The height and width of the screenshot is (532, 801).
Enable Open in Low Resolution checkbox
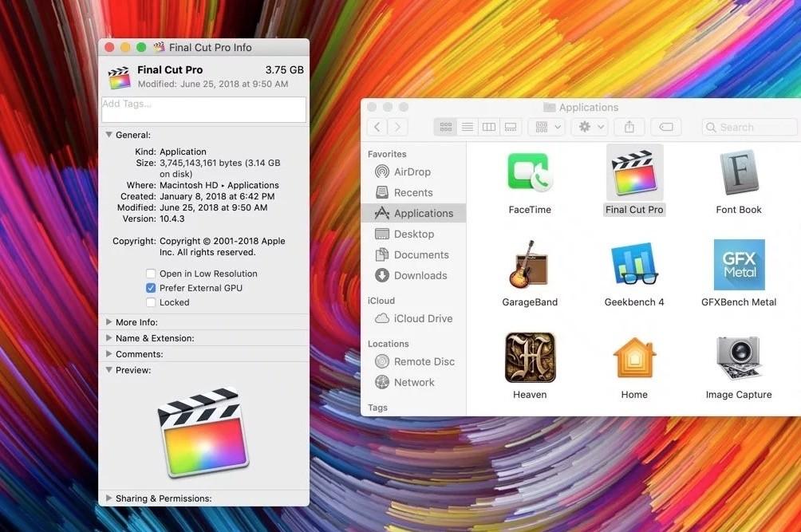[151, 274]
